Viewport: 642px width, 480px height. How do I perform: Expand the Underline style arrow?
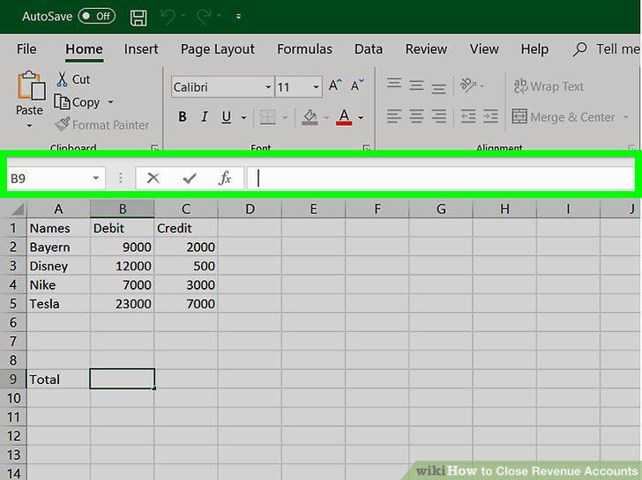243,118
